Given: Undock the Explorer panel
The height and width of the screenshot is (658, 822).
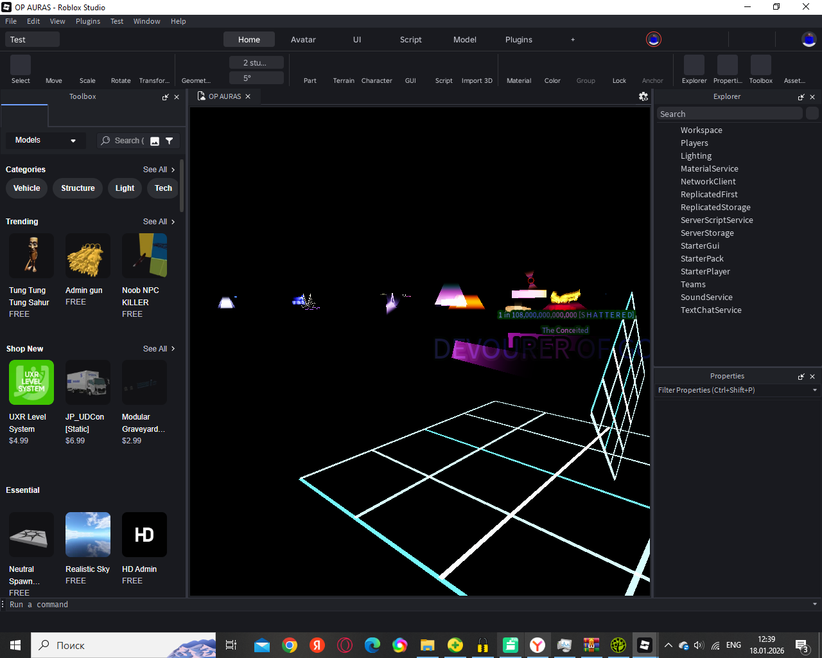Looking at the screenshot, I should 801,97.
